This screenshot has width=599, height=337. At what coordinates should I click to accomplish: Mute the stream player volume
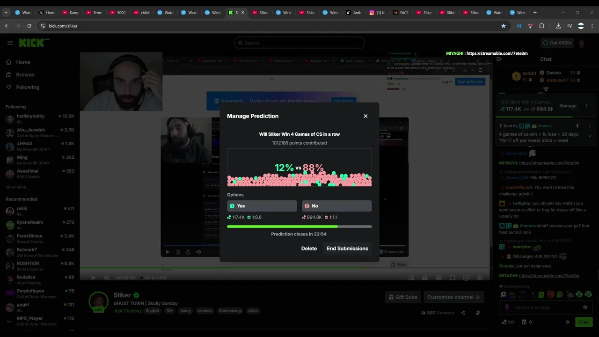107,278
